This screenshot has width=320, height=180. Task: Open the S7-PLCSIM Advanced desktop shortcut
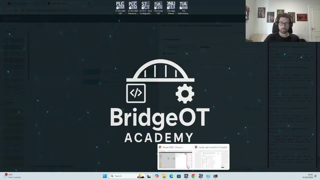pos(133,8)
